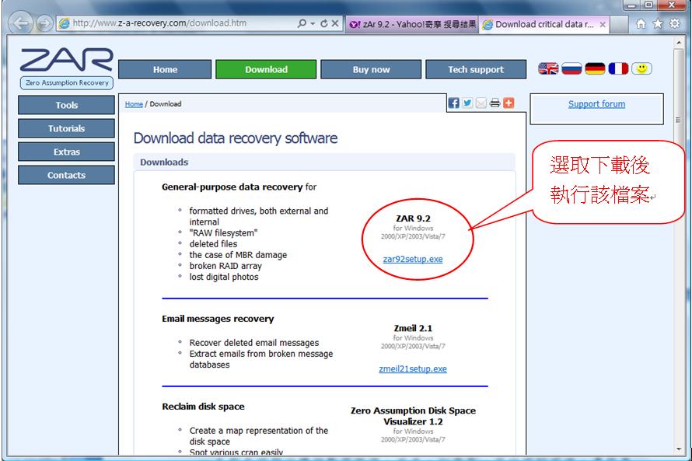Image resolution: width=692 pixels, height=461 pixels.
Task: Click the vertical scrollbar thumb
Action: (679, 119)
